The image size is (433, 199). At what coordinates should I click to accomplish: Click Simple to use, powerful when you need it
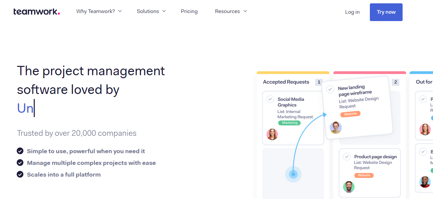point(86,151)
